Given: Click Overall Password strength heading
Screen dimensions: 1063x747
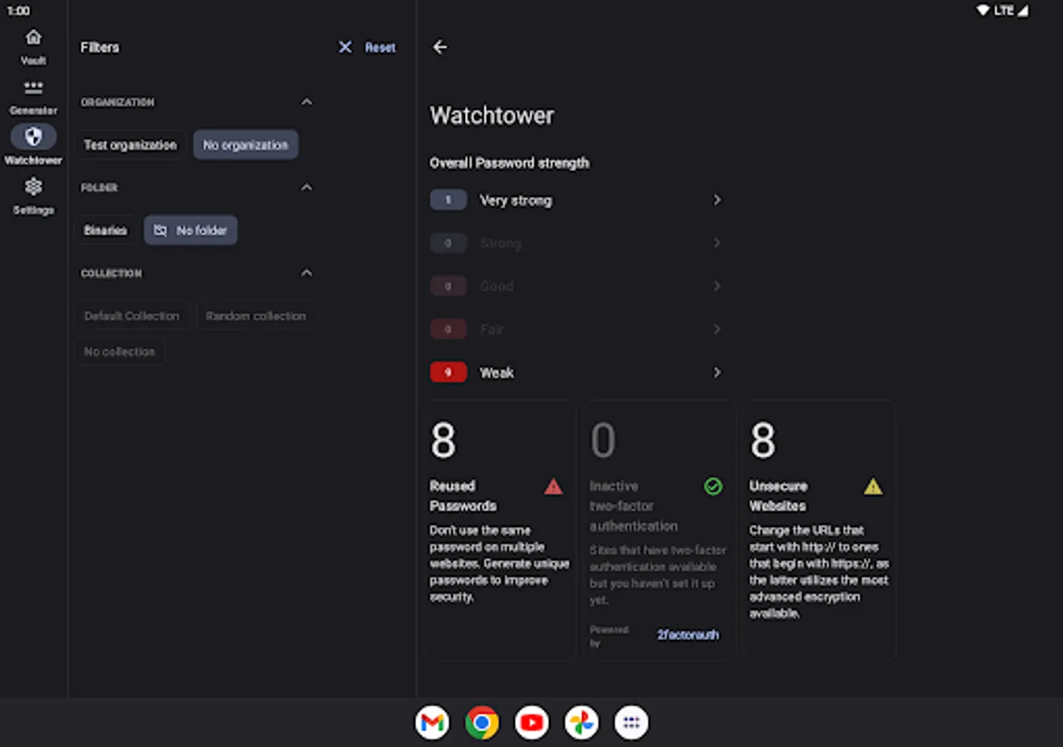Looking at the screenshot, I should tap(509, 163).
